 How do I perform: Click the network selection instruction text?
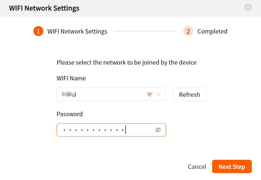point(126,63)
